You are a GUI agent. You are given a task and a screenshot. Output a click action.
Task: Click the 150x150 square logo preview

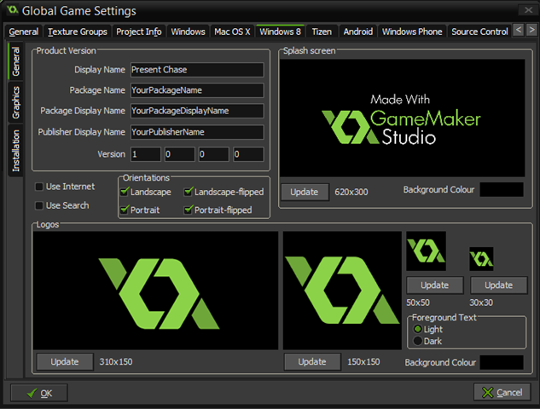(342, 291)
